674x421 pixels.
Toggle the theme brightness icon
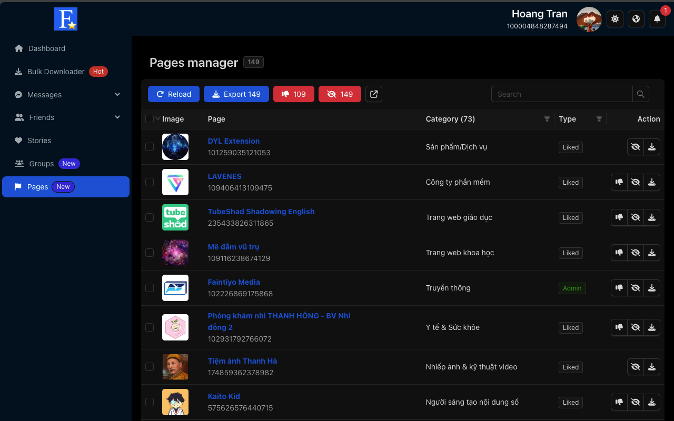[614, 19]
